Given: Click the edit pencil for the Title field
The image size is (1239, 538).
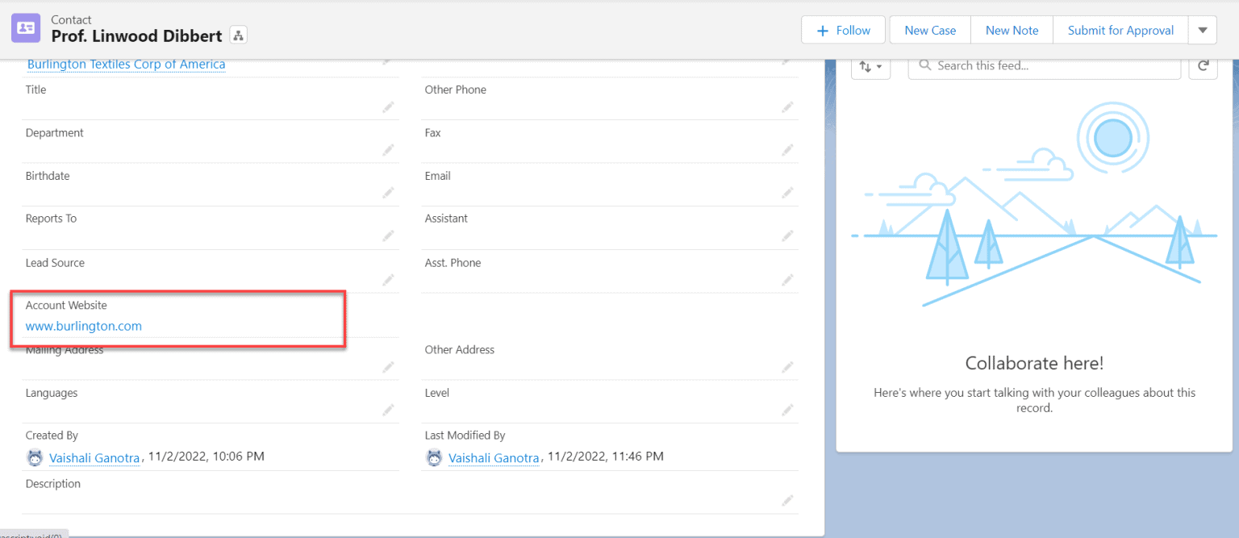Looking at the screenshot, I should click(387, 107).
